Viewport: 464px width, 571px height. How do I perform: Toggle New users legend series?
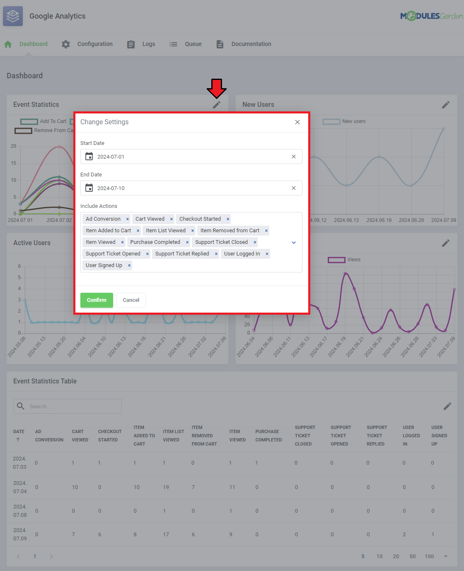pos(344,121)
